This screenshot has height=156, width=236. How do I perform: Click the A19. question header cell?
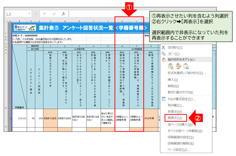tap(50, 52)
